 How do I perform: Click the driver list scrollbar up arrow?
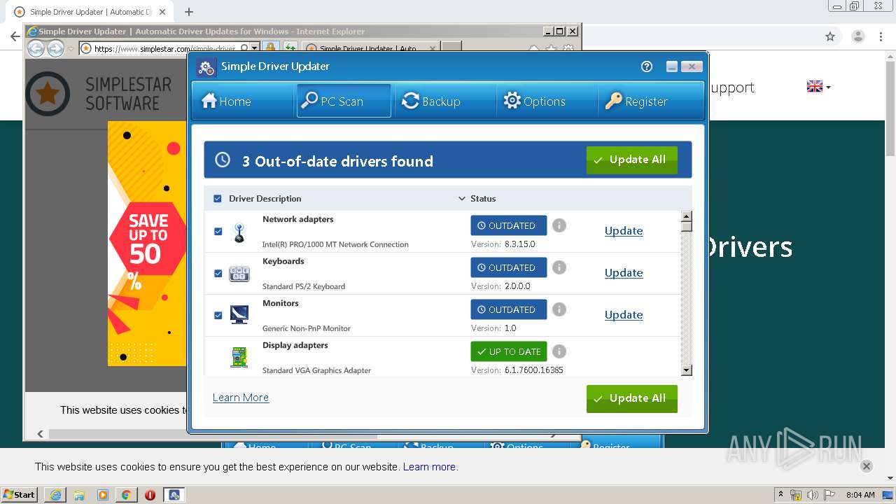click(686, 216)
